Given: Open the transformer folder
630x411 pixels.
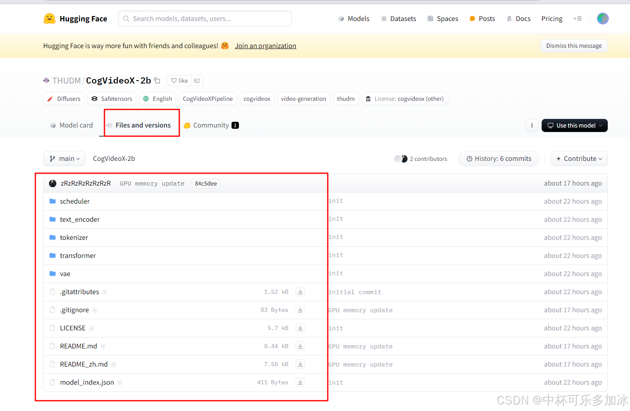Looking at the screenshot, I should click(x=78, y=255).
